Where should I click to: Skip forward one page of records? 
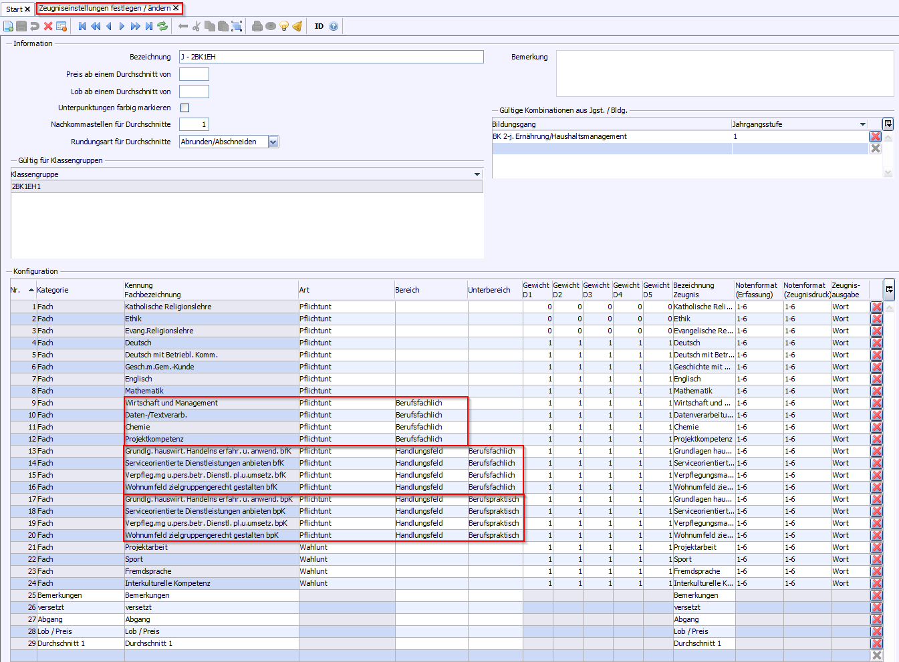point(136,26)
